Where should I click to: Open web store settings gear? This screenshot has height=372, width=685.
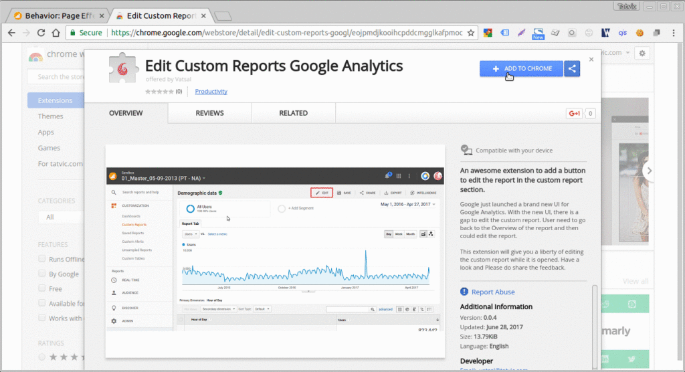tap(642, 53)
